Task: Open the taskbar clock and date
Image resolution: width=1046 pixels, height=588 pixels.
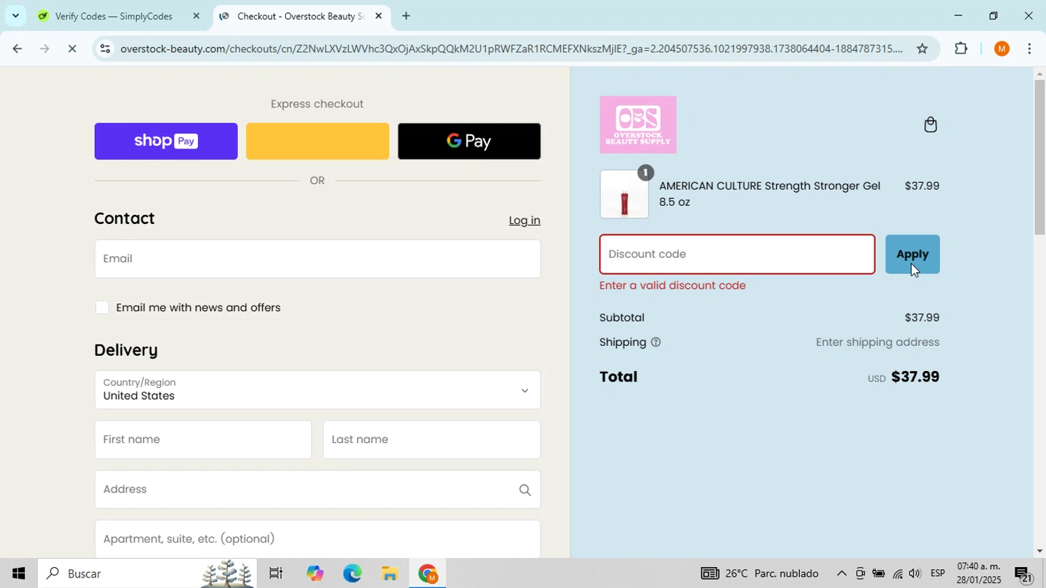Action: (979, 573)
